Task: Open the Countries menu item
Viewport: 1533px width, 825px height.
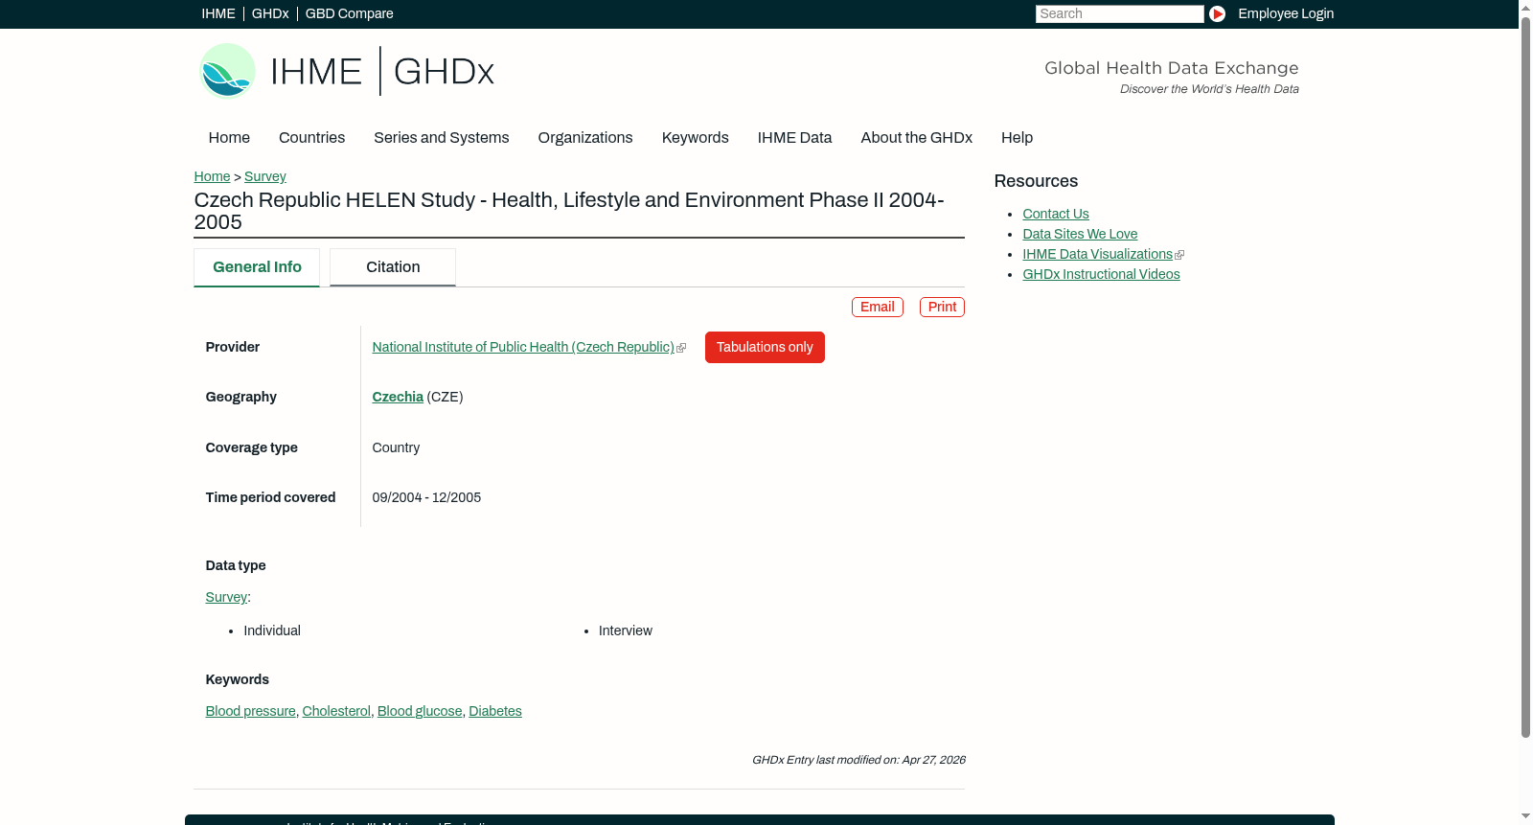Action: (311, 138)
